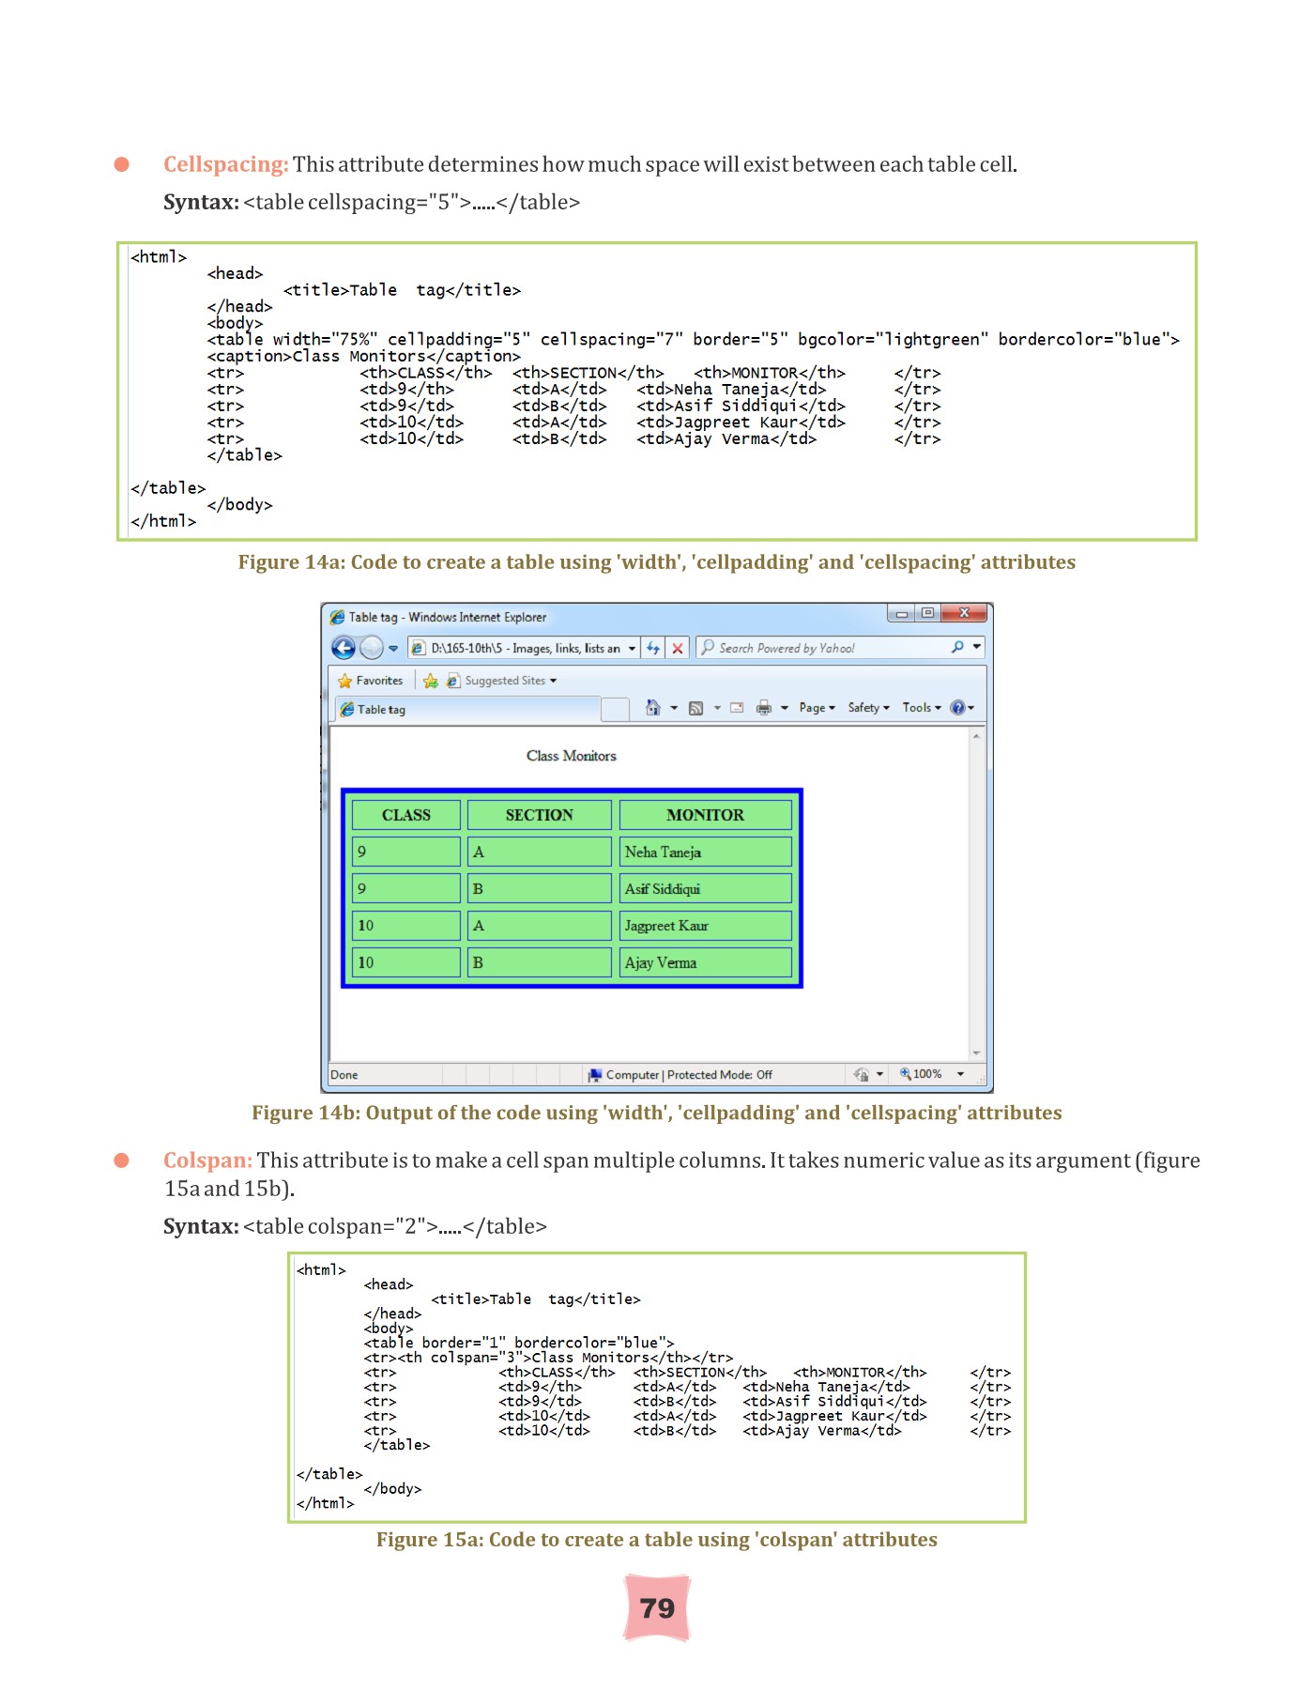Expand the address bar history dropdown
This screenshot has height=1690, width=1314.
(x=633, y=648)
